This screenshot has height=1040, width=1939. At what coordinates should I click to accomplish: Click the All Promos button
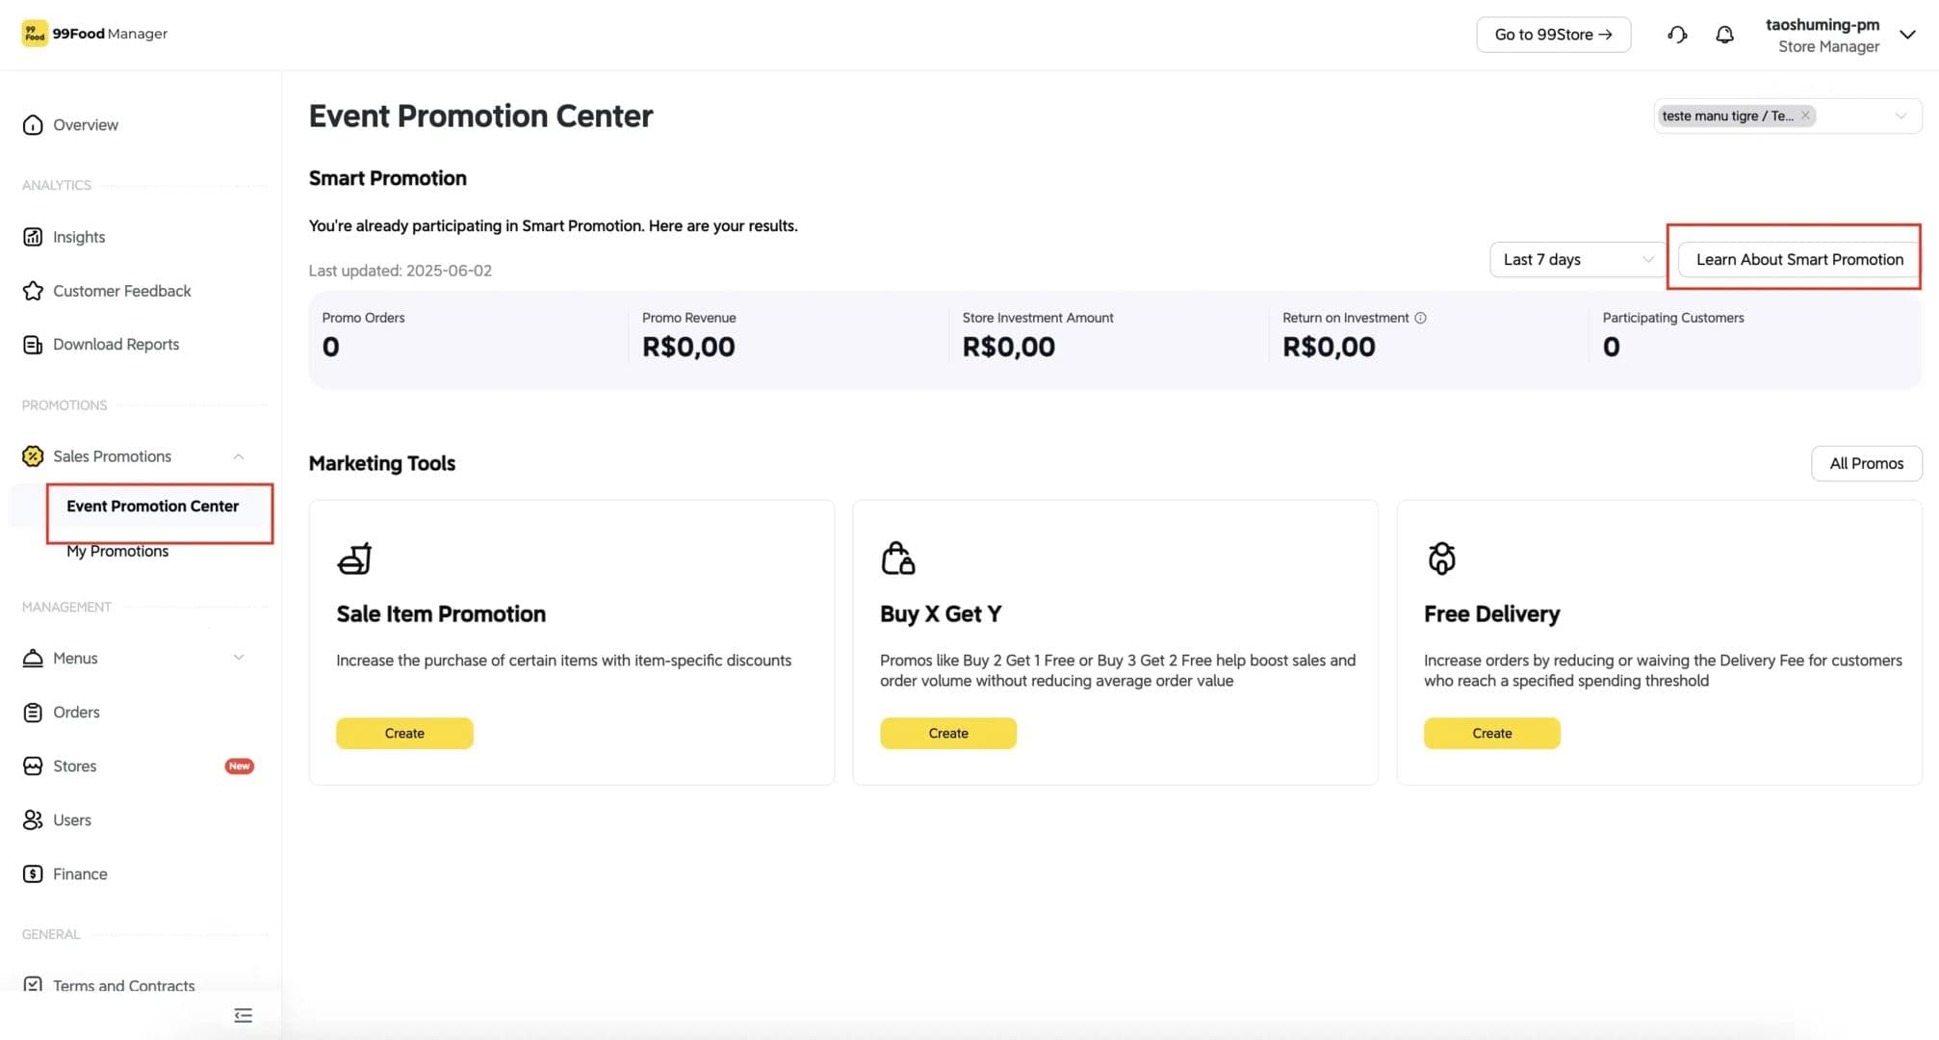tap(1866, 463)
